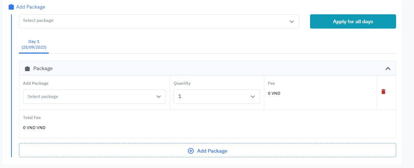
Task: Click the plus circle icon in the dashed Add Package button
Action: click(x=191, y=151)
